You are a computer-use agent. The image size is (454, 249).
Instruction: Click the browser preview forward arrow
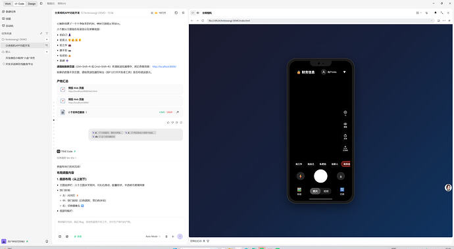coord(197,20)
